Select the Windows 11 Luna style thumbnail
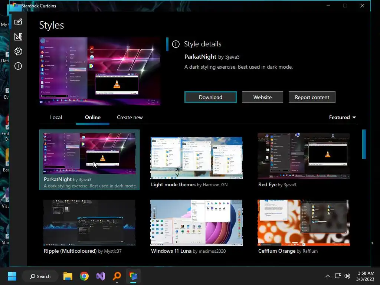 coord(197,223)
